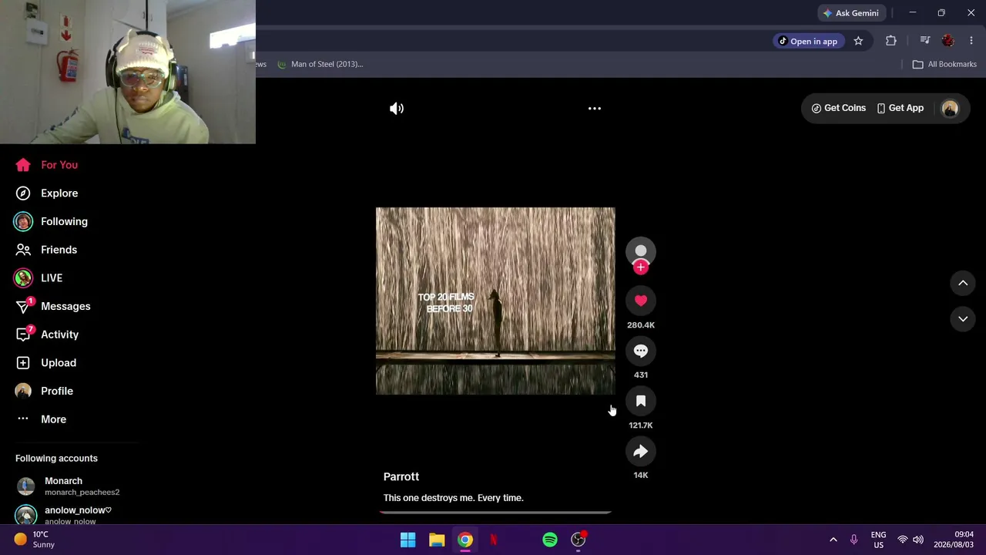986x555 pixels.
Task: Bookmark this page with the star icon
Action: (x=858, y=41)
